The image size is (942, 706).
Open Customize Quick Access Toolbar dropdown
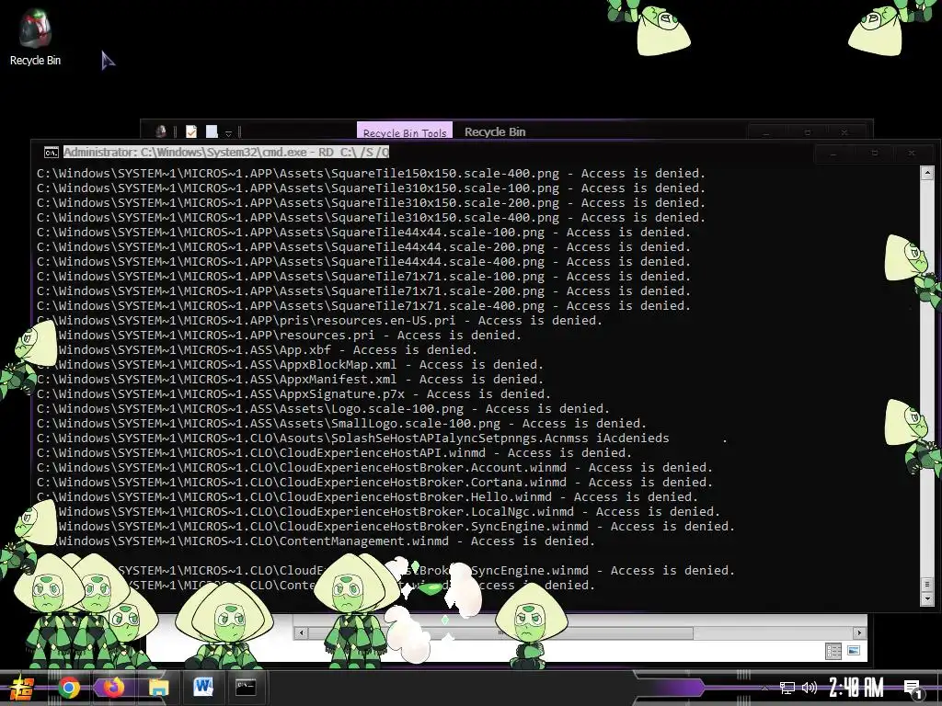[228, 132]
